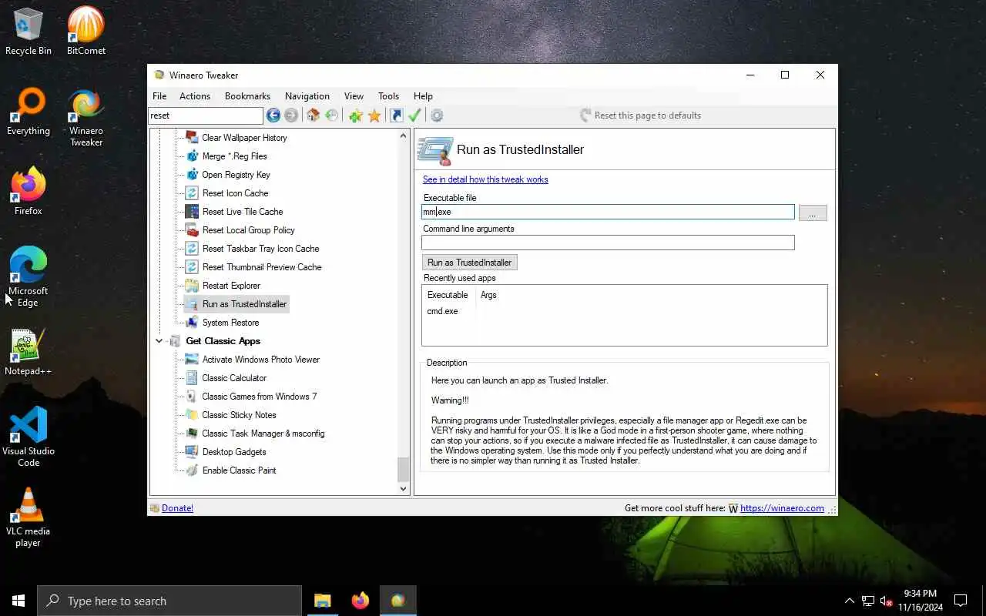Open the Bookmarks menu
This screenshot has width=986, height=616.
tap(247, 96)
